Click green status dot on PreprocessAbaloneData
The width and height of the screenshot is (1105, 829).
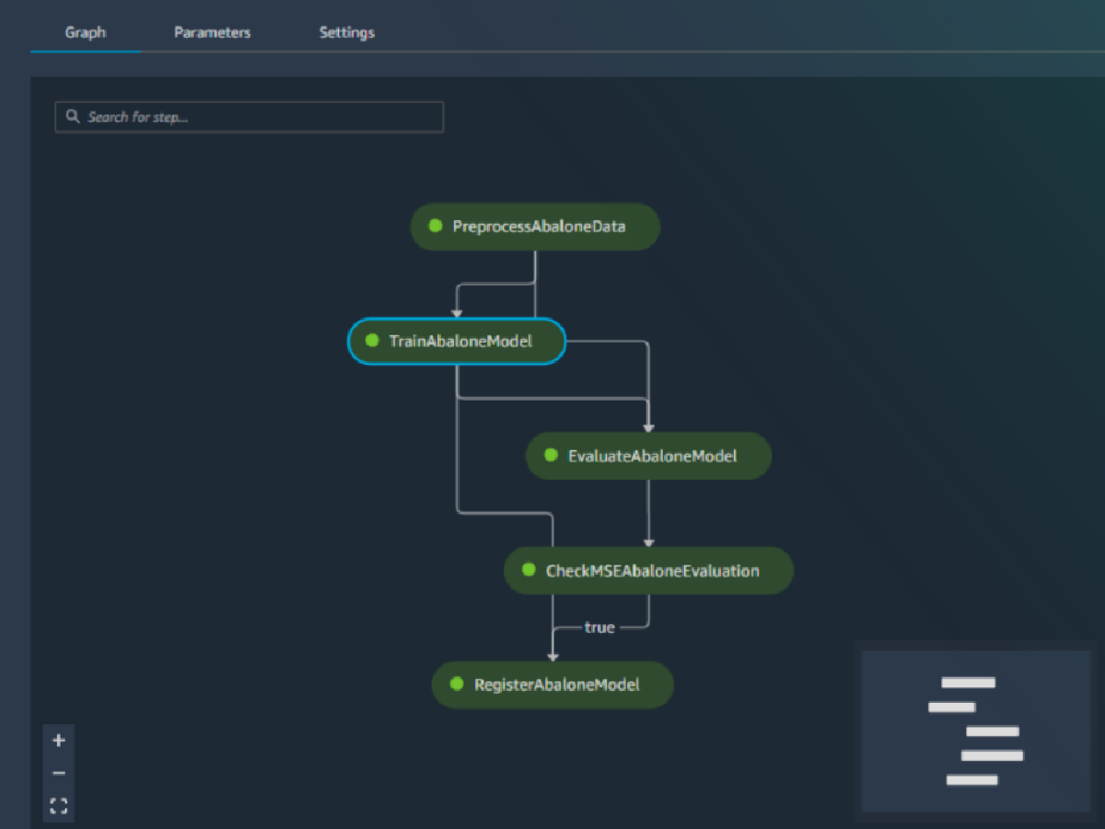point(436,226)
